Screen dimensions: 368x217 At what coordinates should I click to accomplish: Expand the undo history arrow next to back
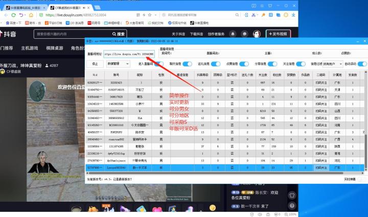coord(25,15)
